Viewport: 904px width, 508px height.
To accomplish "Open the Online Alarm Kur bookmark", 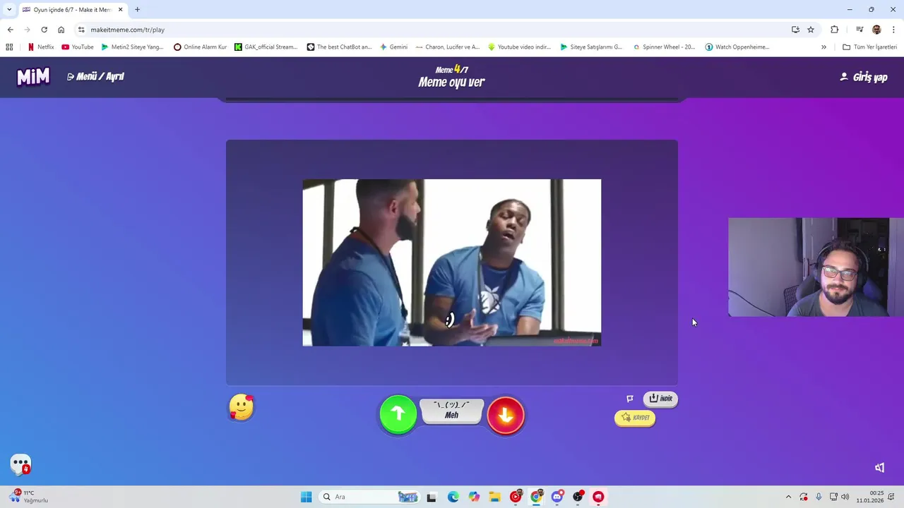I will coord(201,47).
